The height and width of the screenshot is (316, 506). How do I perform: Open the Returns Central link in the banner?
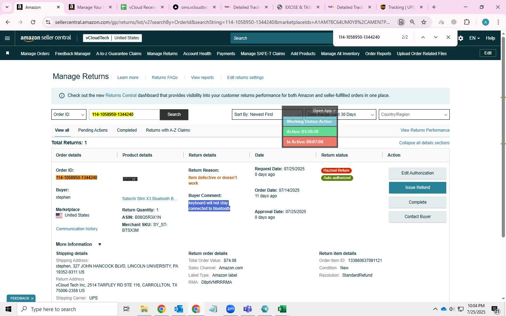121,96
